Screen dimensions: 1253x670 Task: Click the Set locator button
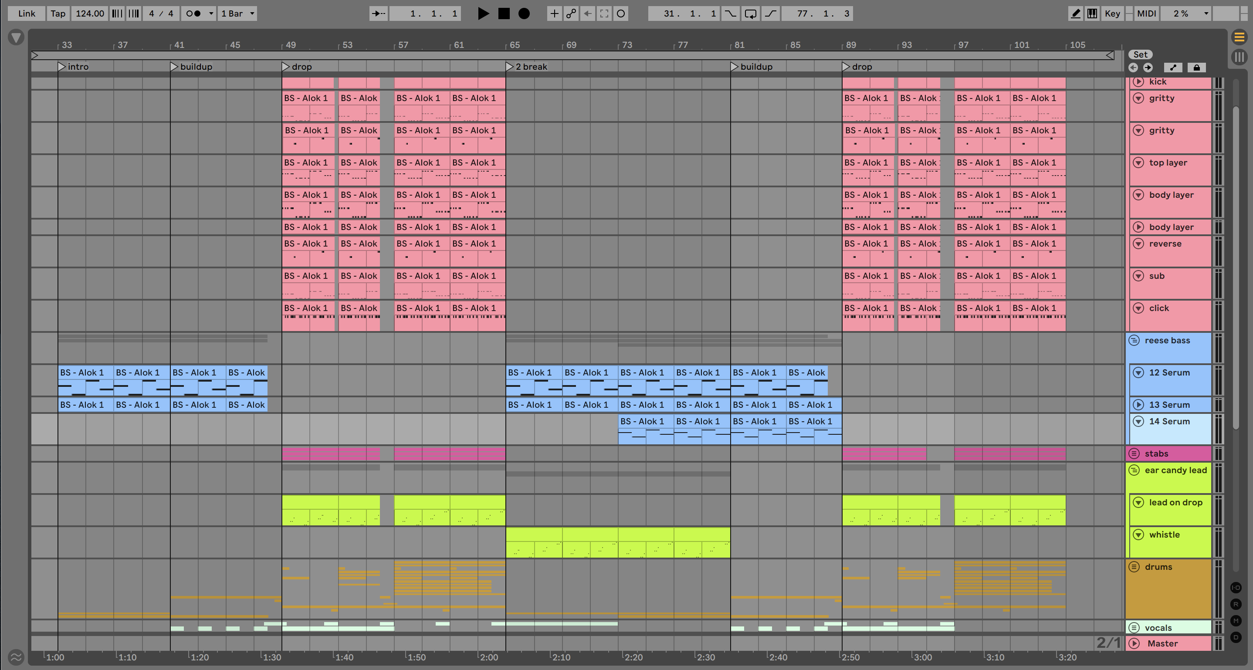click(x=1140, y=54)
